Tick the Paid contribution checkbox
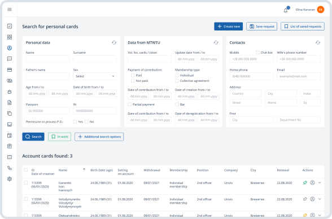This screenshot has height=219, width=332. click(133, 75)
